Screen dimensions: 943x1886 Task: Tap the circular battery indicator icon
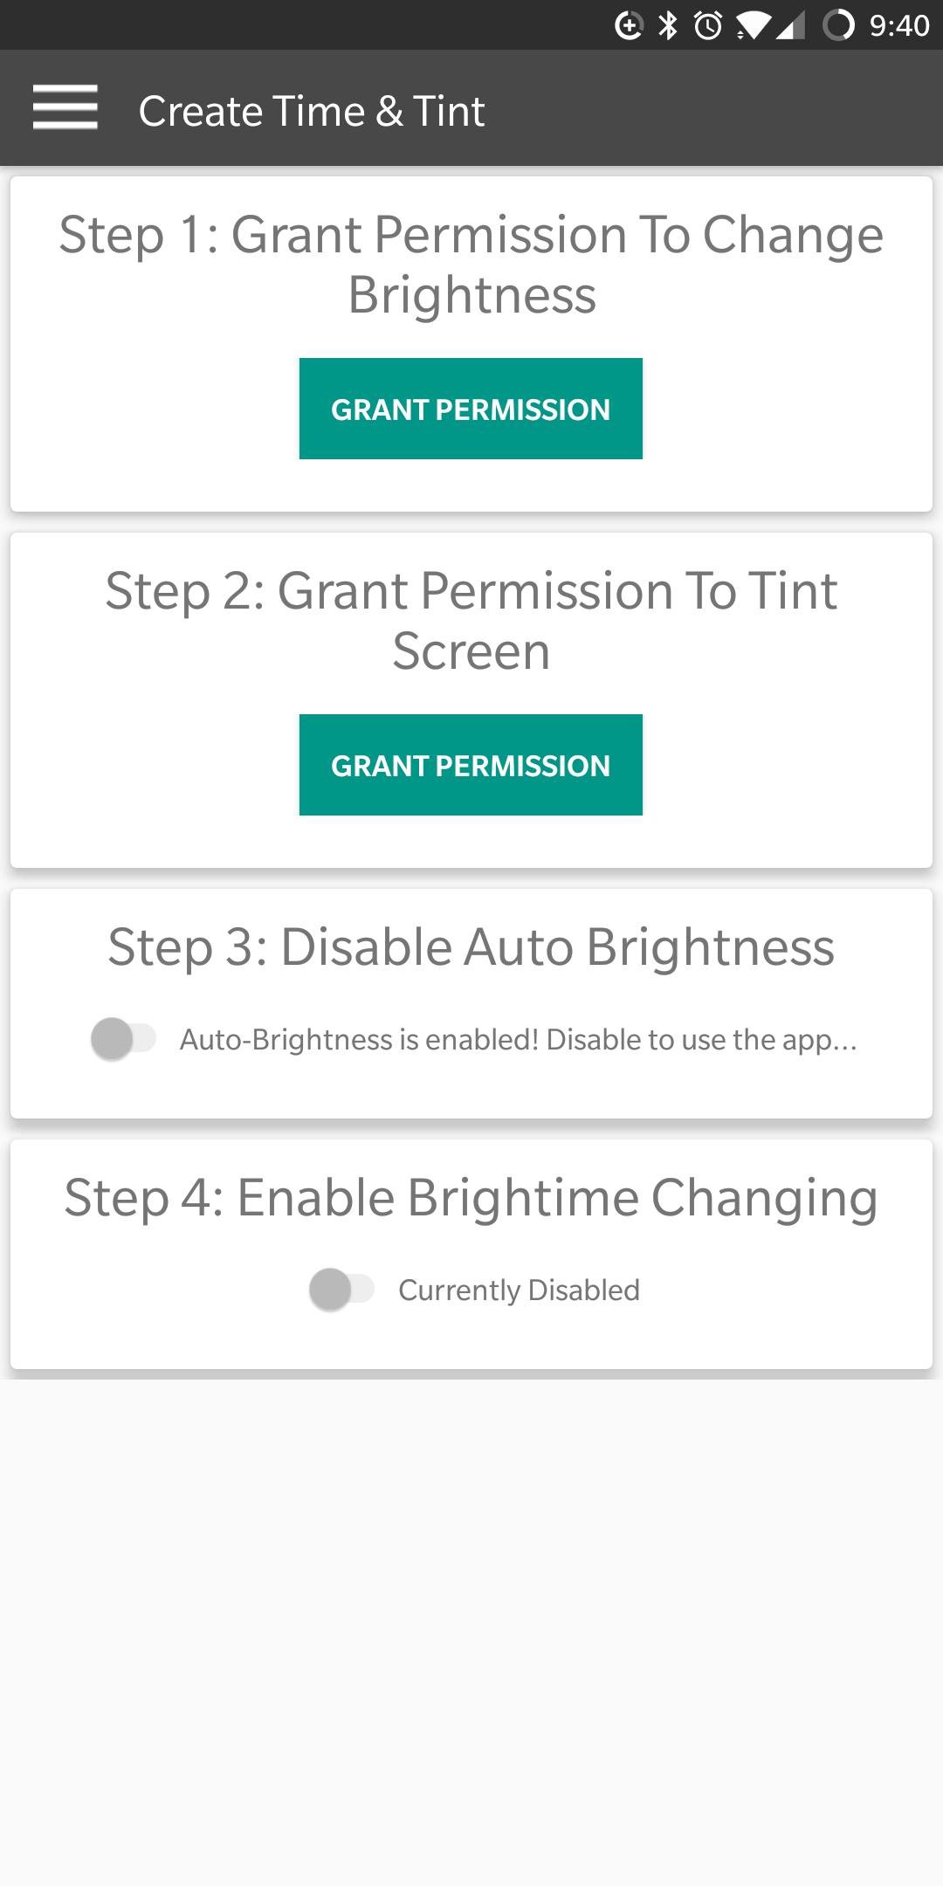838,26
